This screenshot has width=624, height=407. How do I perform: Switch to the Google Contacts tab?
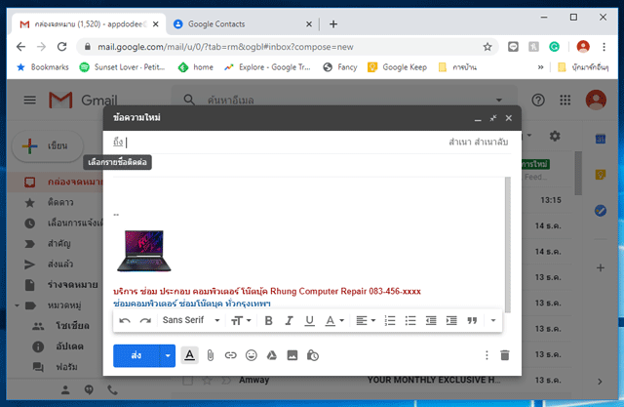[x=243, y=24]
